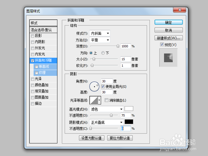Select the 上 direction radio button
The width and height of the screenshot is (208, 156).
pyautogui.click(x=91, y=53)
